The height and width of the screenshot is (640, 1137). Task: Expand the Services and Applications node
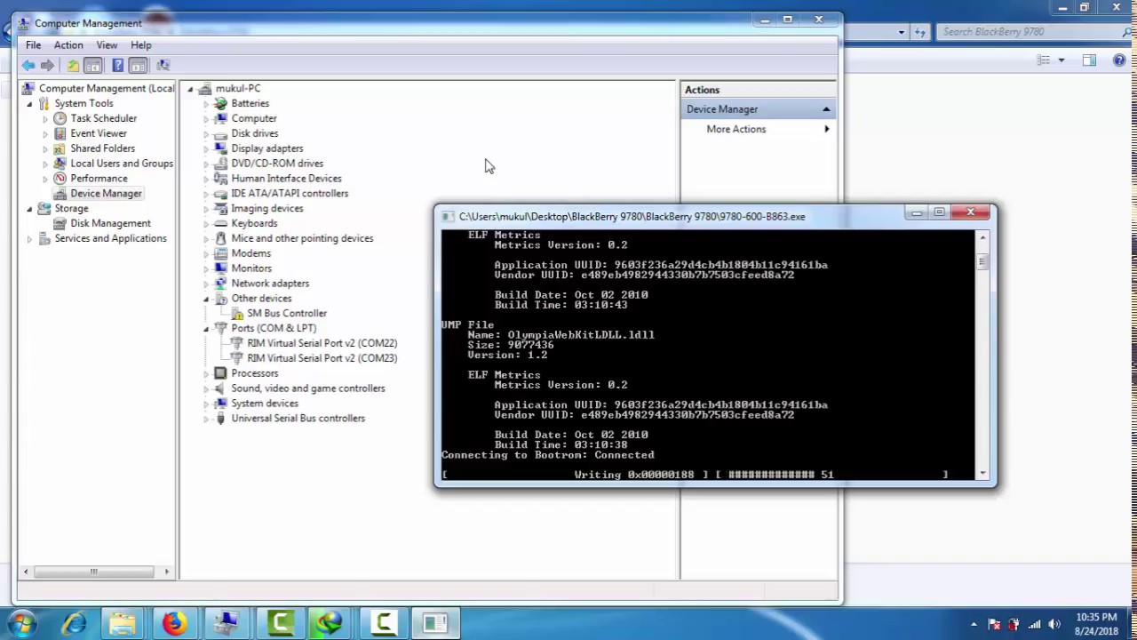29,238
